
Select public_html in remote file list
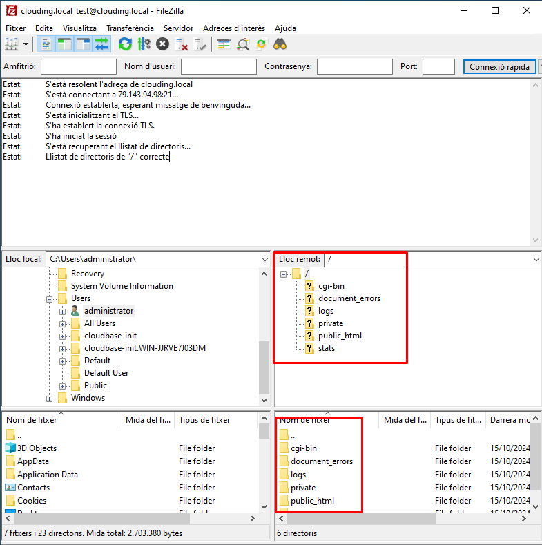tap(312, 501)
